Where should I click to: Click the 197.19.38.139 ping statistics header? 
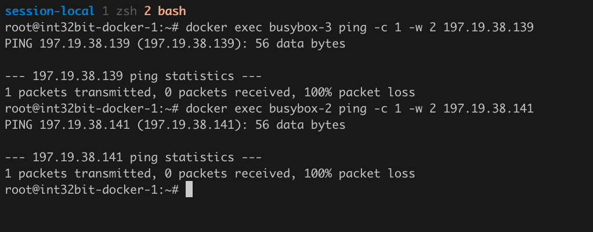tap(133, 77)
